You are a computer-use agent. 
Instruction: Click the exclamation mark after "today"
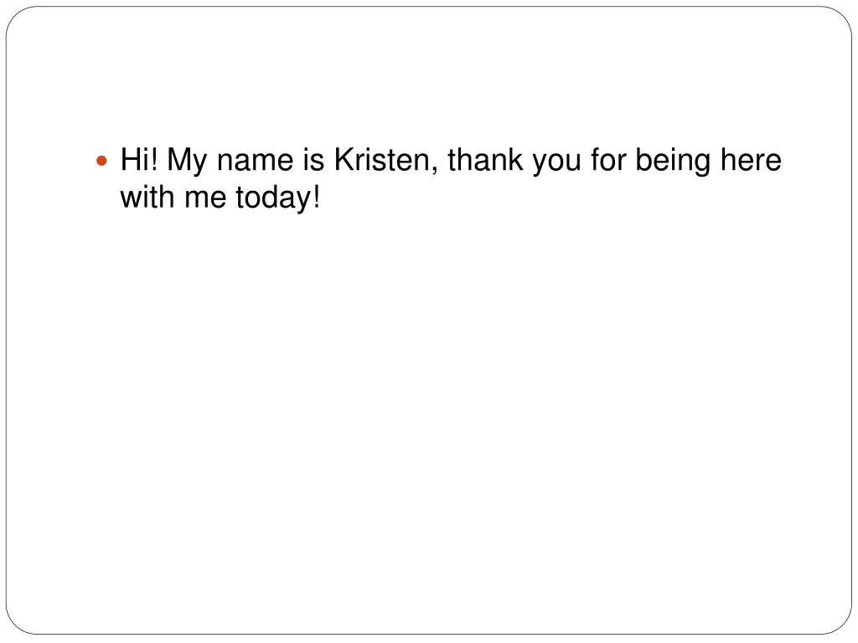point(316,197)
